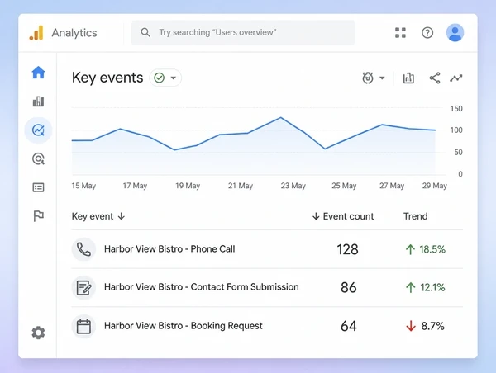Screen dimensions: 496x373
Task: Click the 23 May chart peak
Action: point(280,118)
